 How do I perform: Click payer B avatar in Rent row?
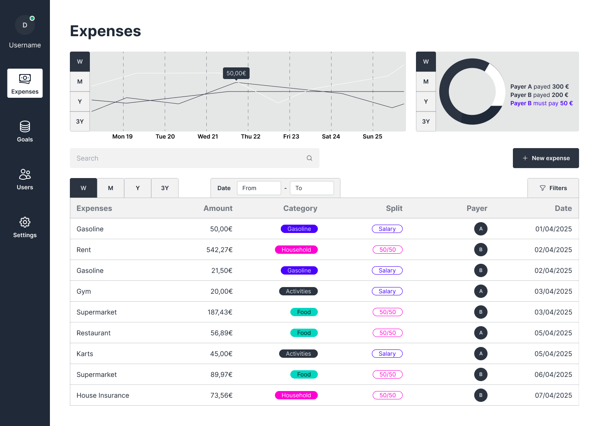(481, 250)
